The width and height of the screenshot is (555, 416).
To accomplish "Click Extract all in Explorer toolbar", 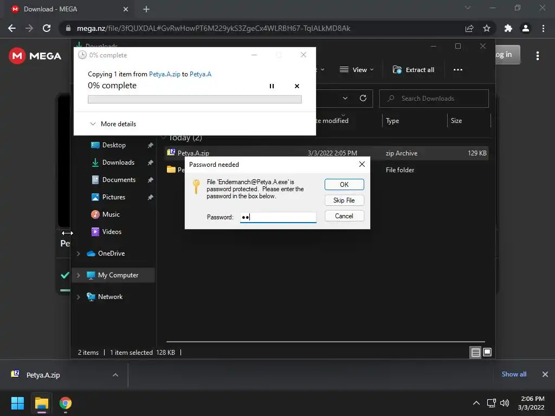I will coord(414,70).
